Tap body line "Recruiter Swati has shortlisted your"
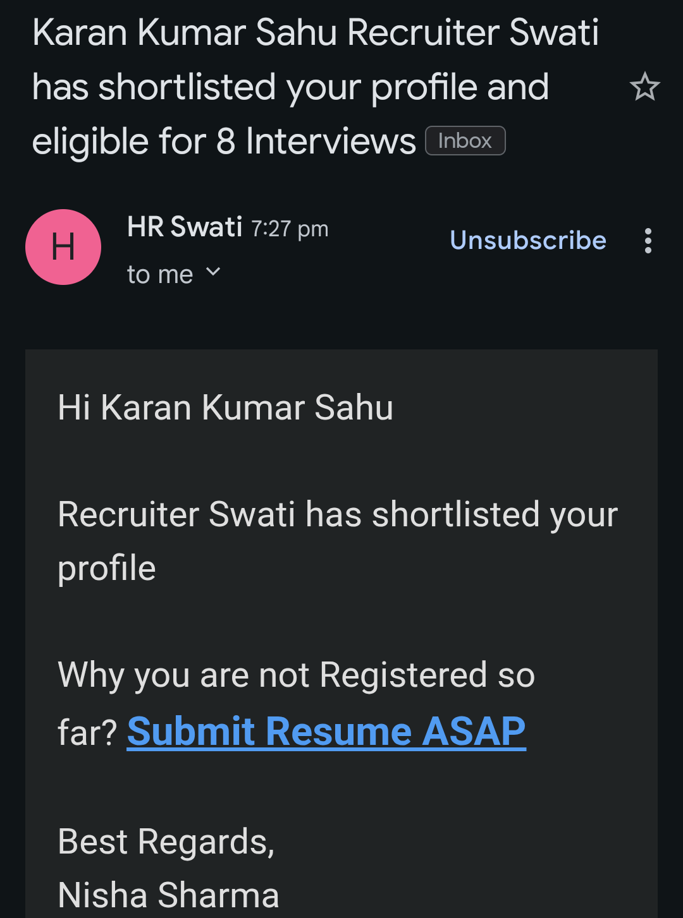Viewport: 683px width, 918px height. coord(337,514)
